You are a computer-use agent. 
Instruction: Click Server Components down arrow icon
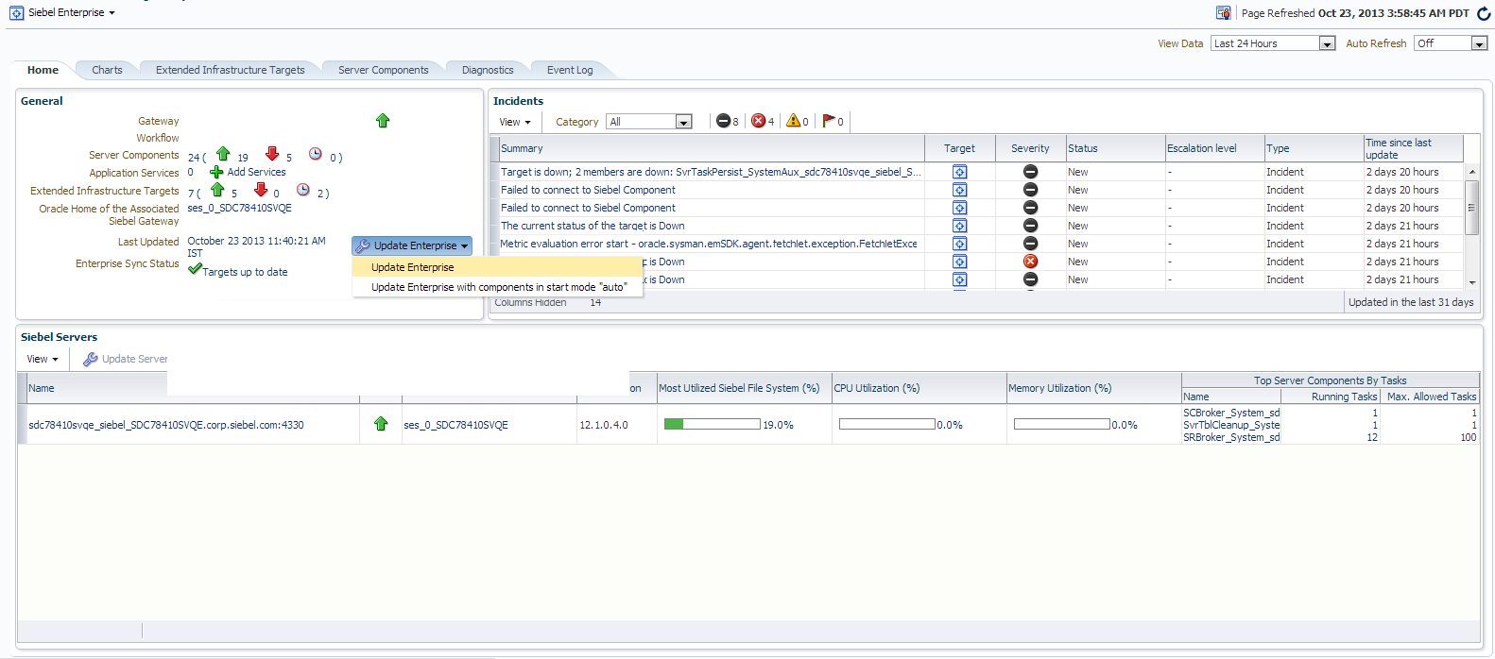(272, 154)
